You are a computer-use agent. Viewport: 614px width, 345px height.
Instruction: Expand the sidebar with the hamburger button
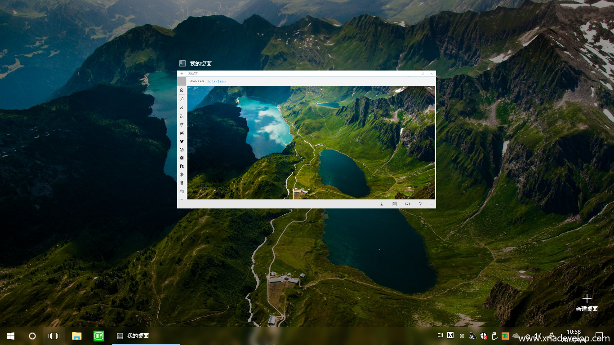click(x=182, y=81)
